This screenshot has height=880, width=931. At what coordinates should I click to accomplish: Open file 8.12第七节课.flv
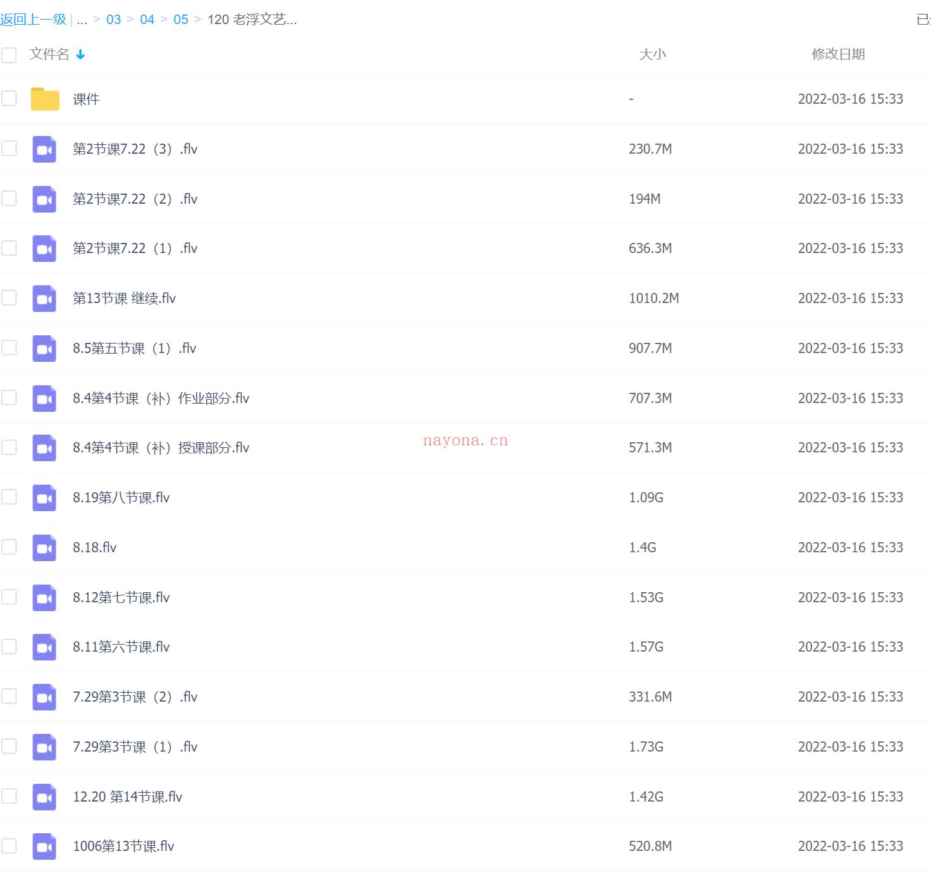tap(121, 598)
